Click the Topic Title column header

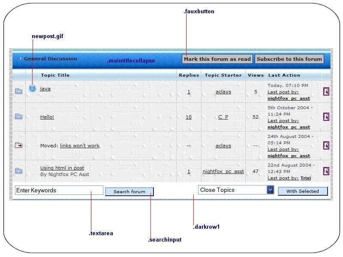[x=55, y=75]
